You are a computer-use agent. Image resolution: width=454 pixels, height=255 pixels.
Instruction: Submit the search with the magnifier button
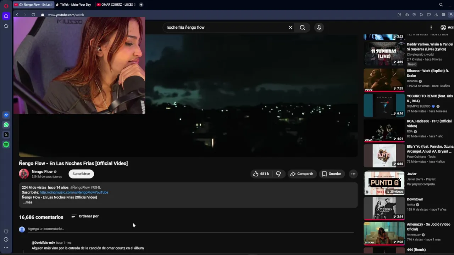point(302,27)
